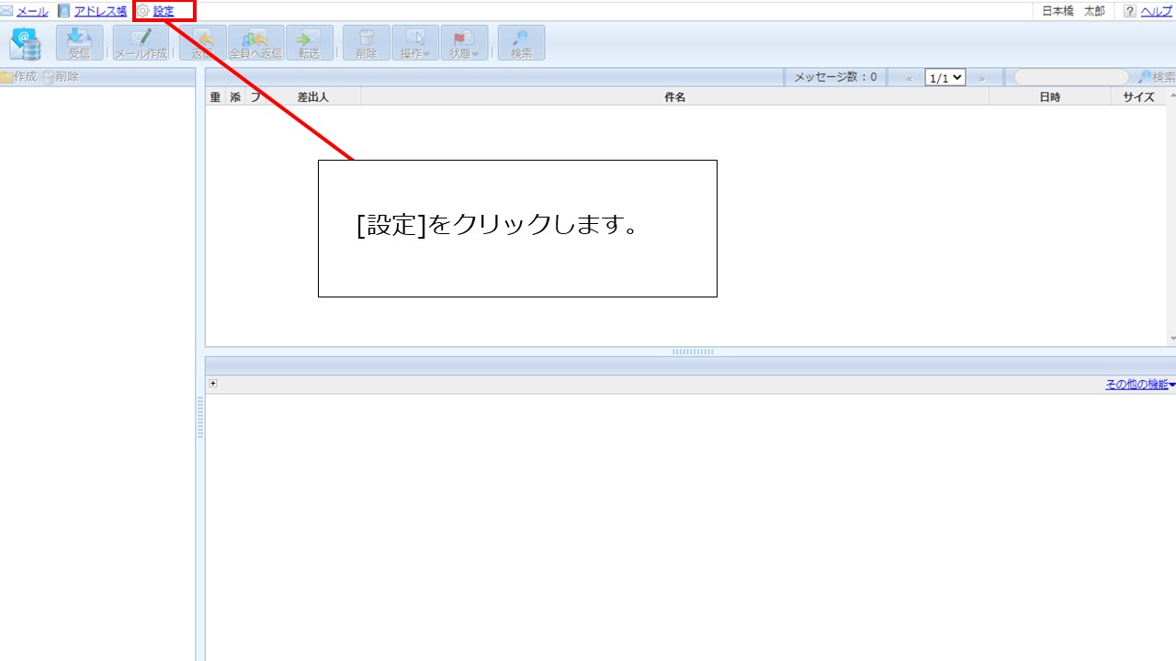Sort by the 件名 column header
The height and width of the screenshot is (661, 1176).
675,96
